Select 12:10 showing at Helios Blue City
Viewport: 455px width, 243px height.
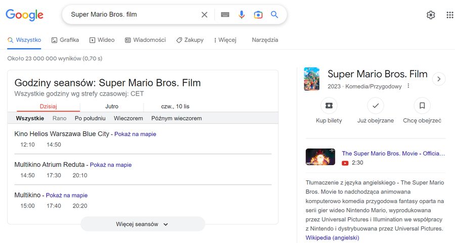point(28,144)
